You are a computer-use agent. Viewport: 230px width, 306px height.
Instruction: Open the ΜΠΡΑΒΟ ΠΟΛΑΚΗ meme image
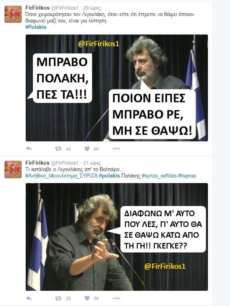[x=117, y=88]
